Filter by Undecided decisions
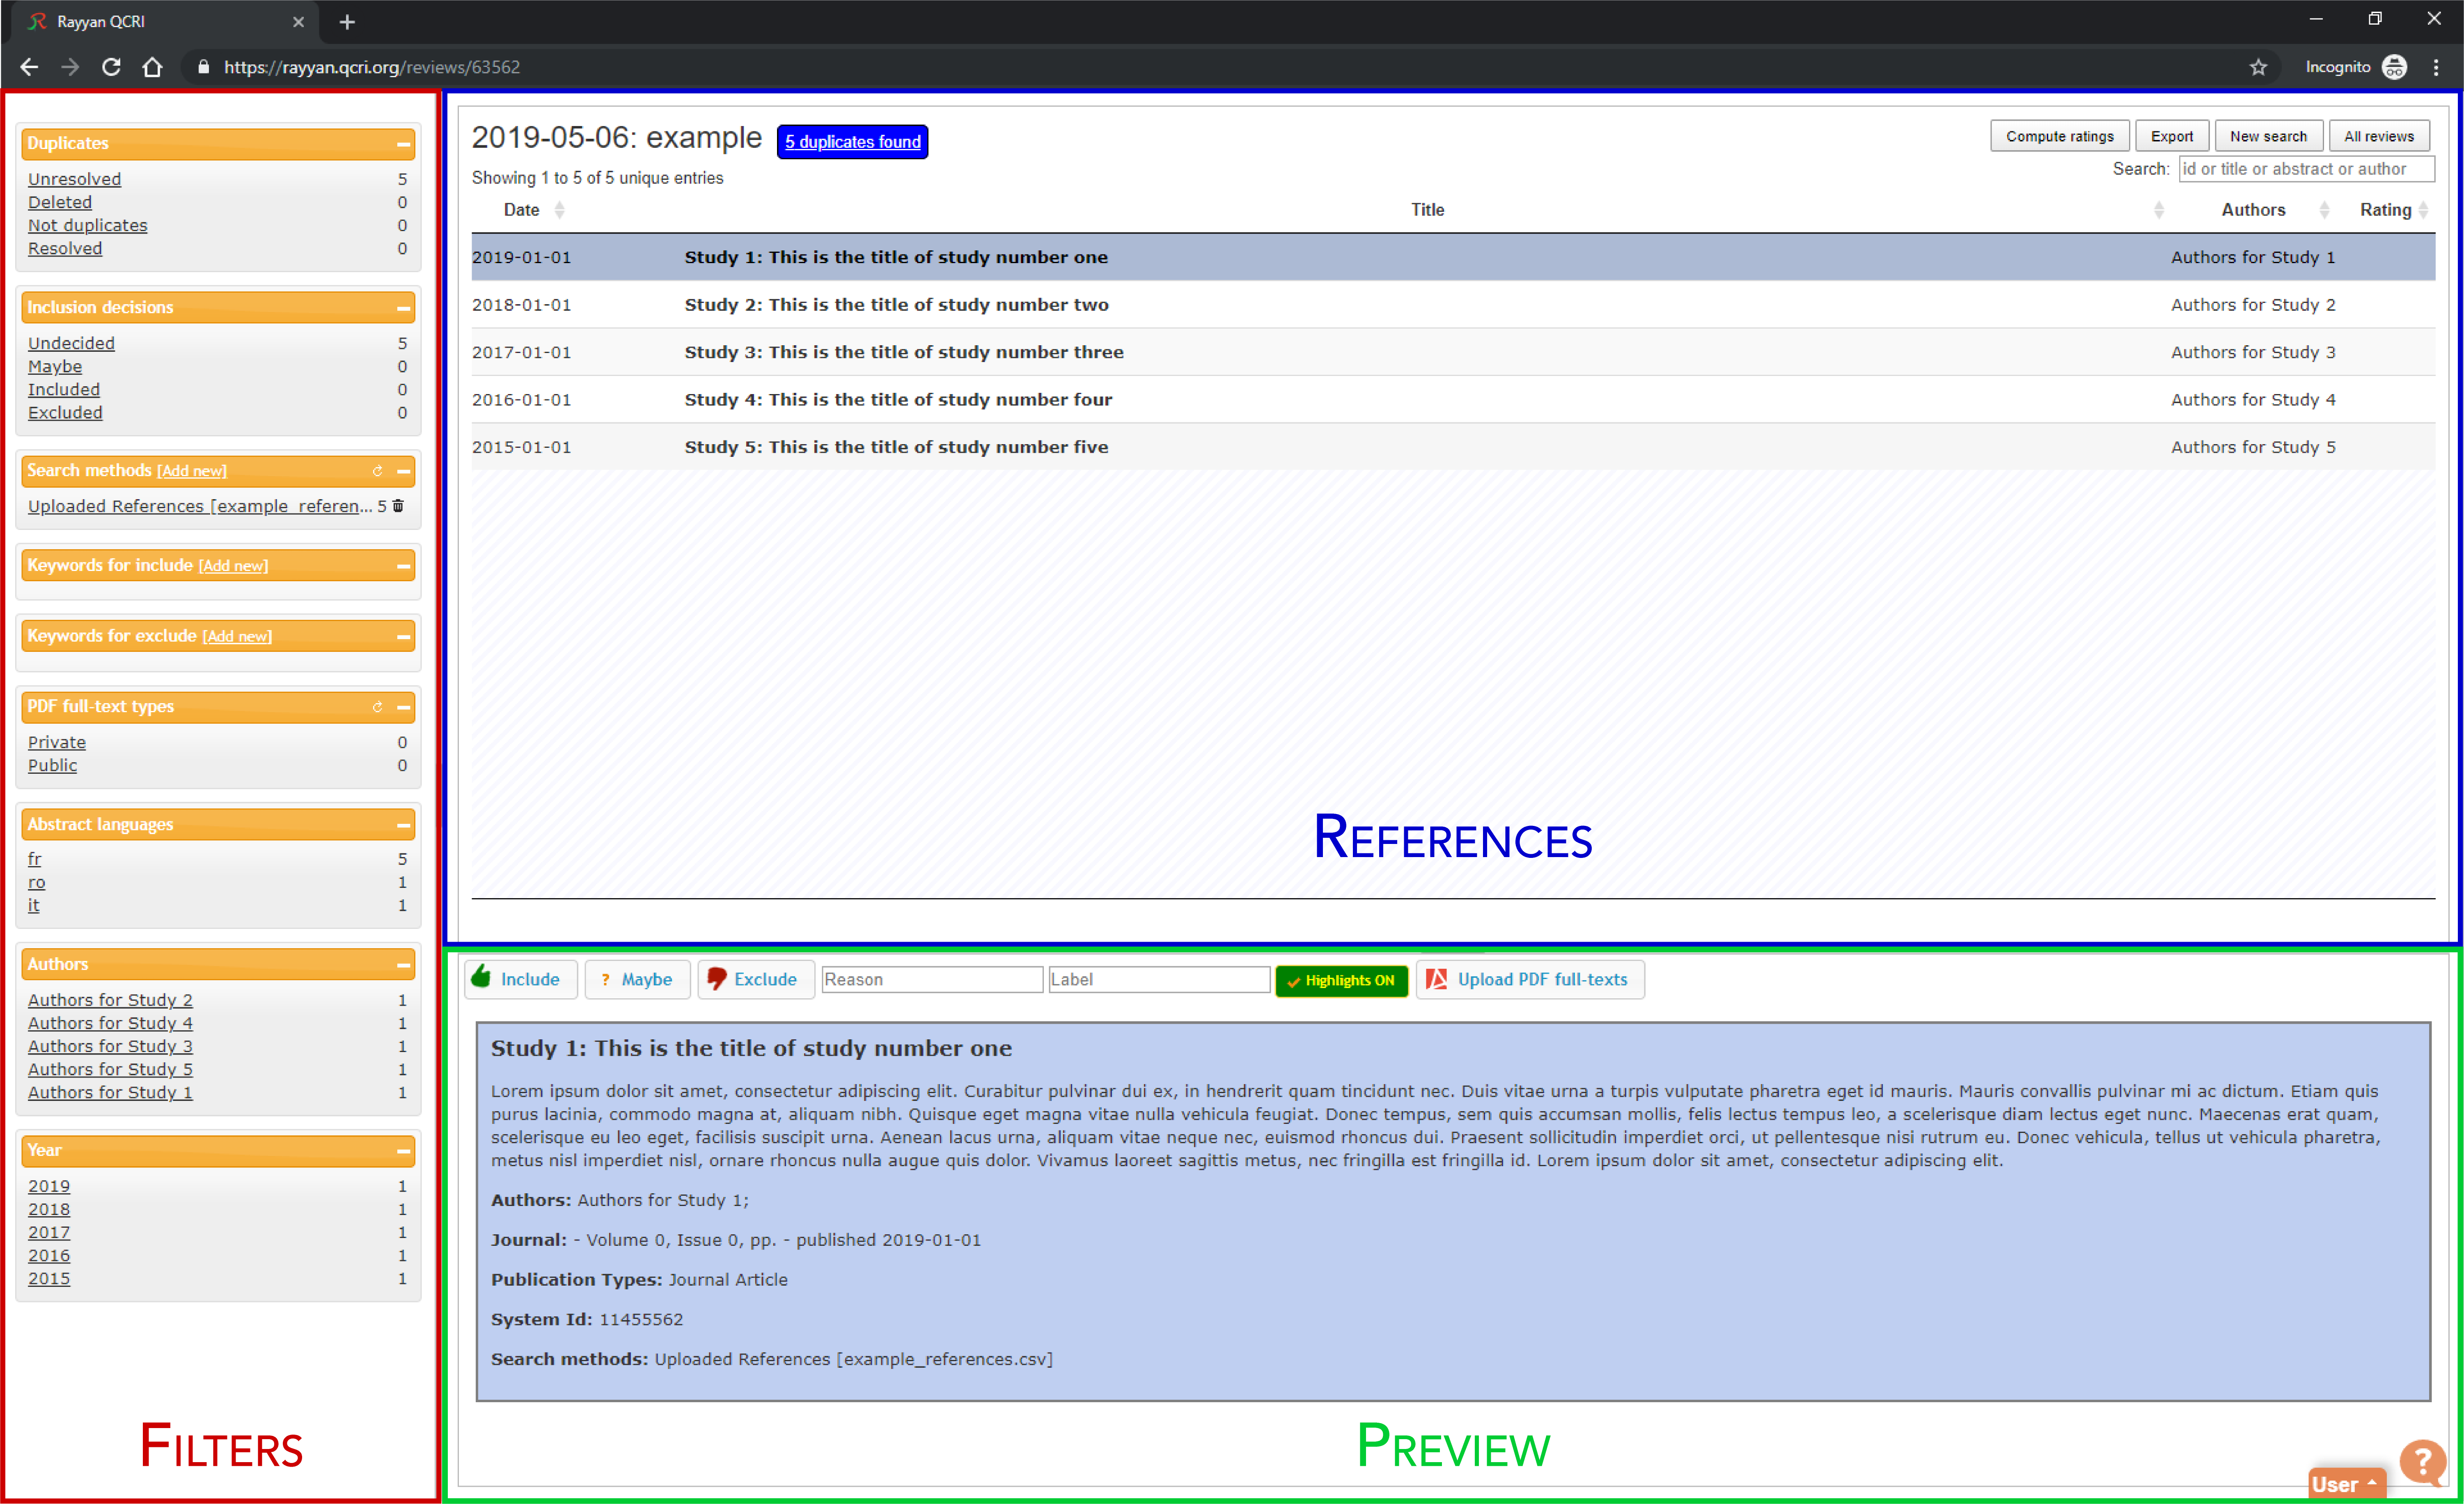This screenshot has height=1504, width=2464. [x=71, y=343]
